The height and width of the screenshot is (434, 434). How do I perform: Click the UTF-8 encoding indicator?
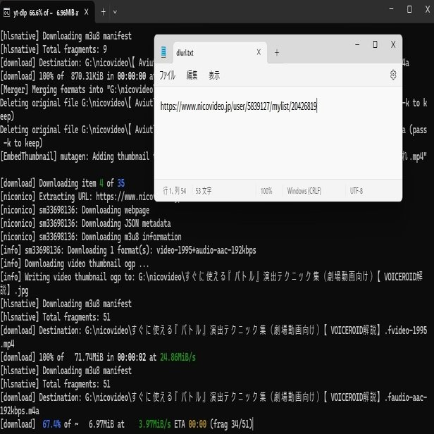tap(356, 191)
